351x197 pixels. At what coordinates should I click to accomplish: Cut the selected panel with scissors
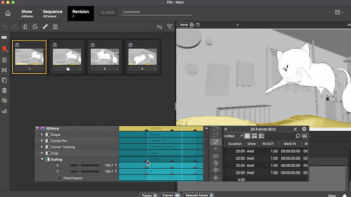pyautogui.click(x=4, y=70)
